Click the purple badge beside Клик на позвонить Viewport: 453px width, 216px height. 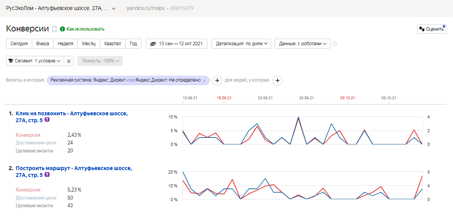tap(47, 120)
